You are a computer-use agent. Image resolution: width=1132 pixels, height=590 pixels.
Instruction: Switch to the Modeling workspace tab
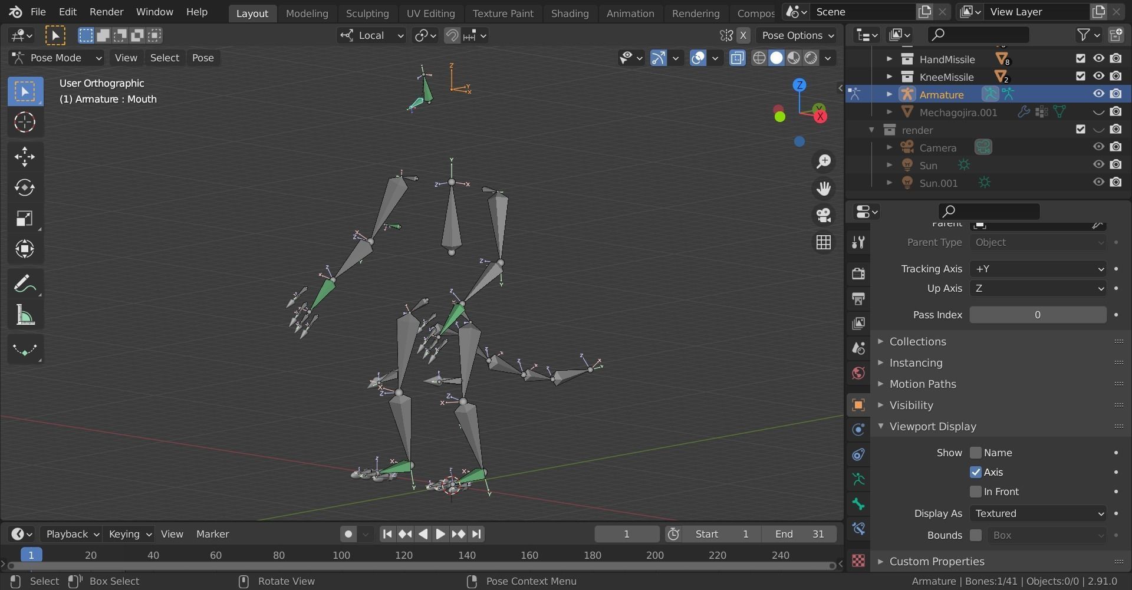tap(307, 13)
